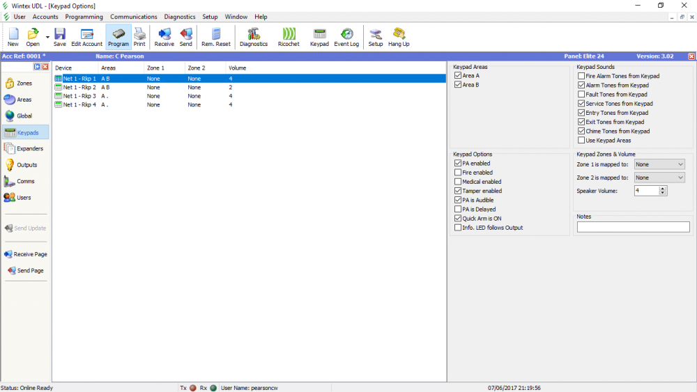
Task: Click the Send Page button
Action: [x=25, y=270]
